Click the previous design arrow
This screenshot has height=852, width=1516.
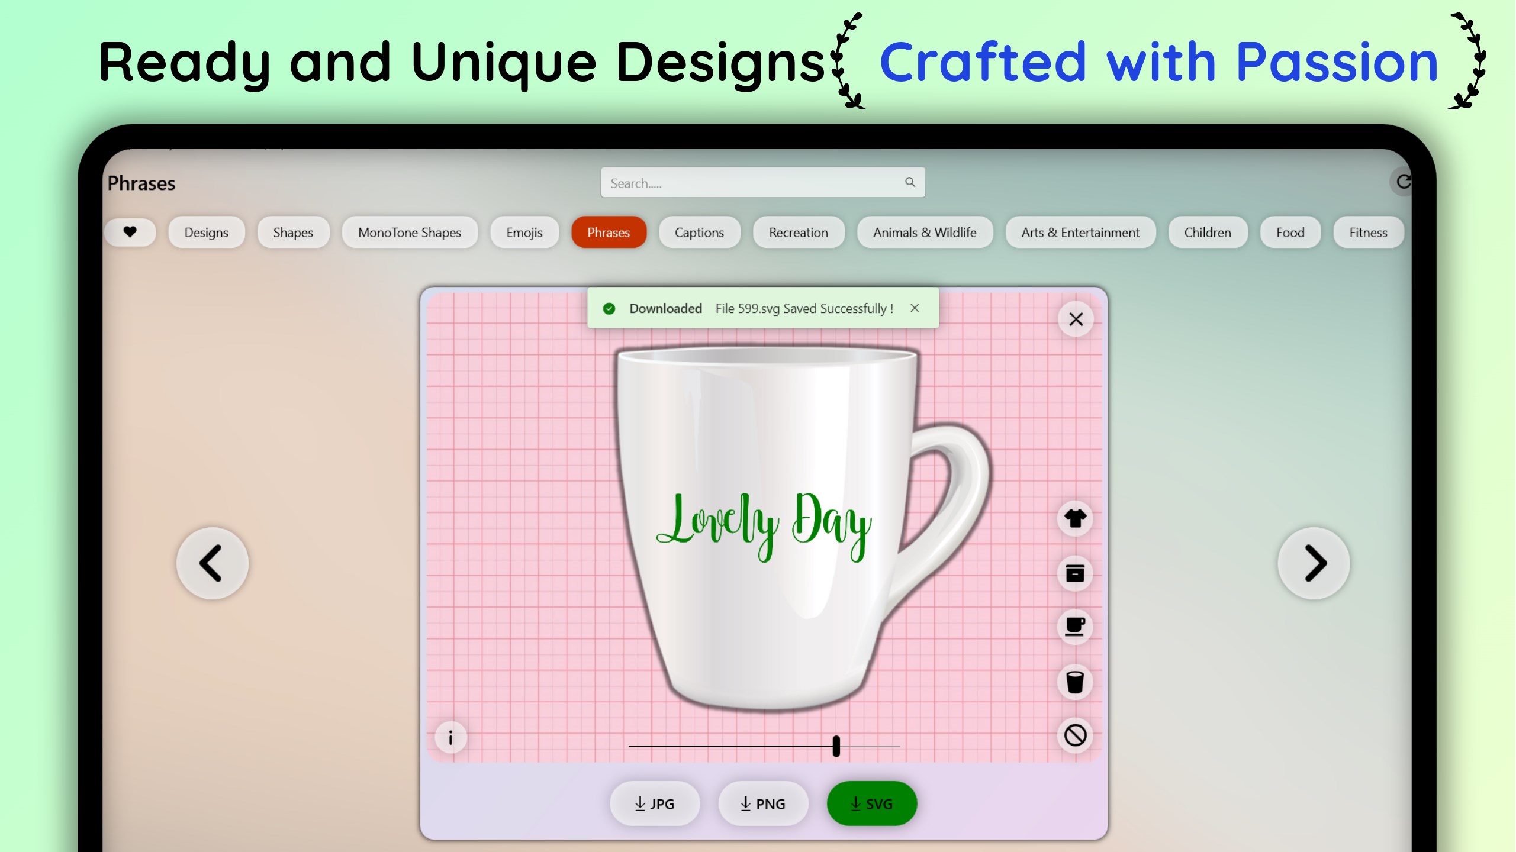(212, 563)
